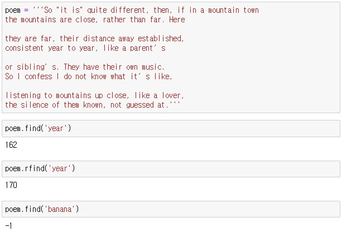The height and width of the screenshot is (232, 342).
Task: Click the poem variable assignment line
Action: click(132, 10)
